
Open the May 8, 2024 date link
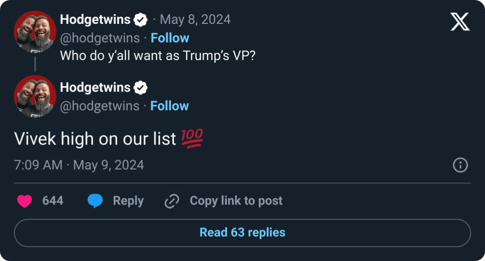tap(195, 20)
